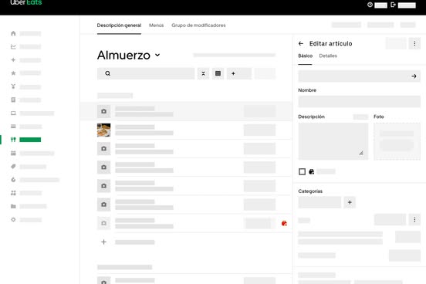Open the Grupo de modificadores tab

click(198, 25)
